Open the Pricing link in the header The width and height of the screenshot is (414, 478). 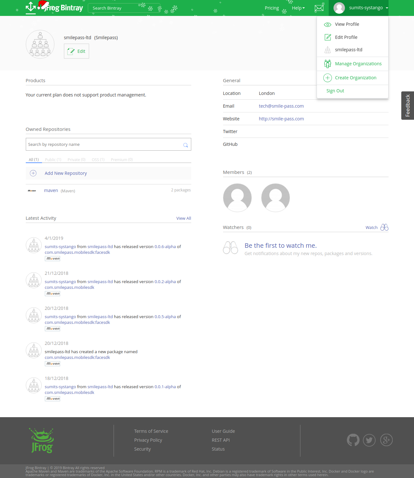272,8
